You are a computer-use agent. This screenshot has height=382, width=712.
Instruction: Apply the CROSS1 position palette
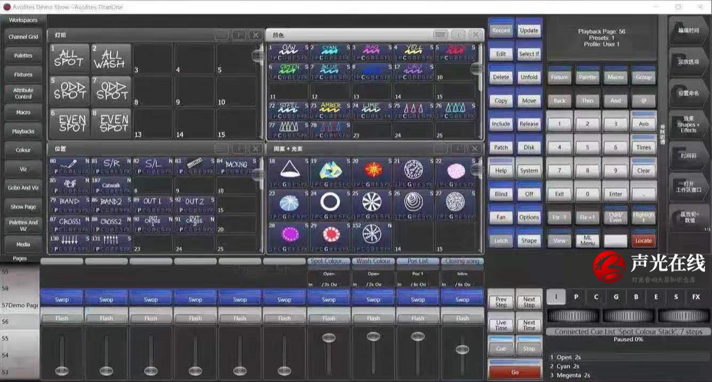70,224
